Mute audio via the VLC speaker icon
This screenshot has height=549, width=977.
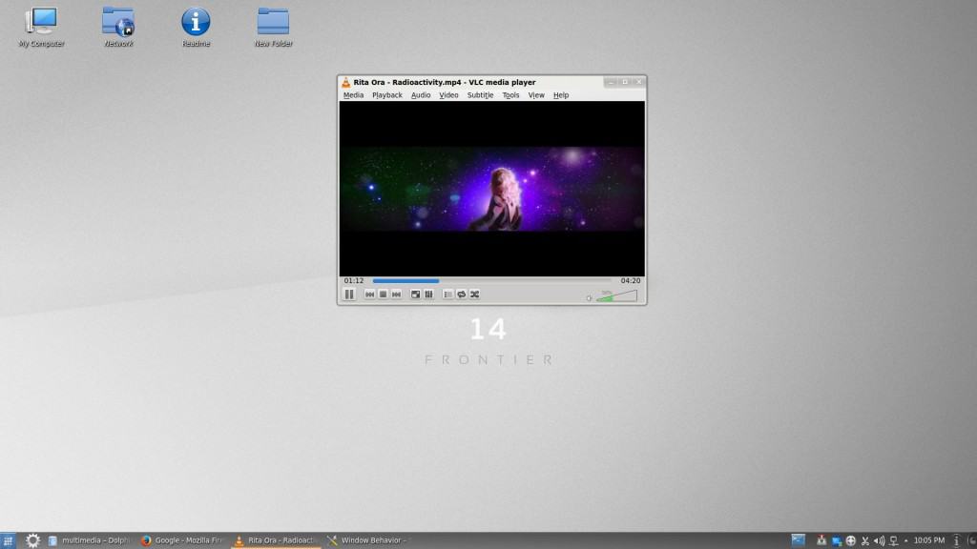coord(589,298)
